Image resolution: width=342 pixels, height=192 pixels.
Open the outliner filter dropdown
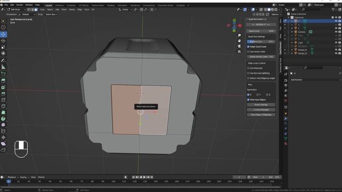334,10
